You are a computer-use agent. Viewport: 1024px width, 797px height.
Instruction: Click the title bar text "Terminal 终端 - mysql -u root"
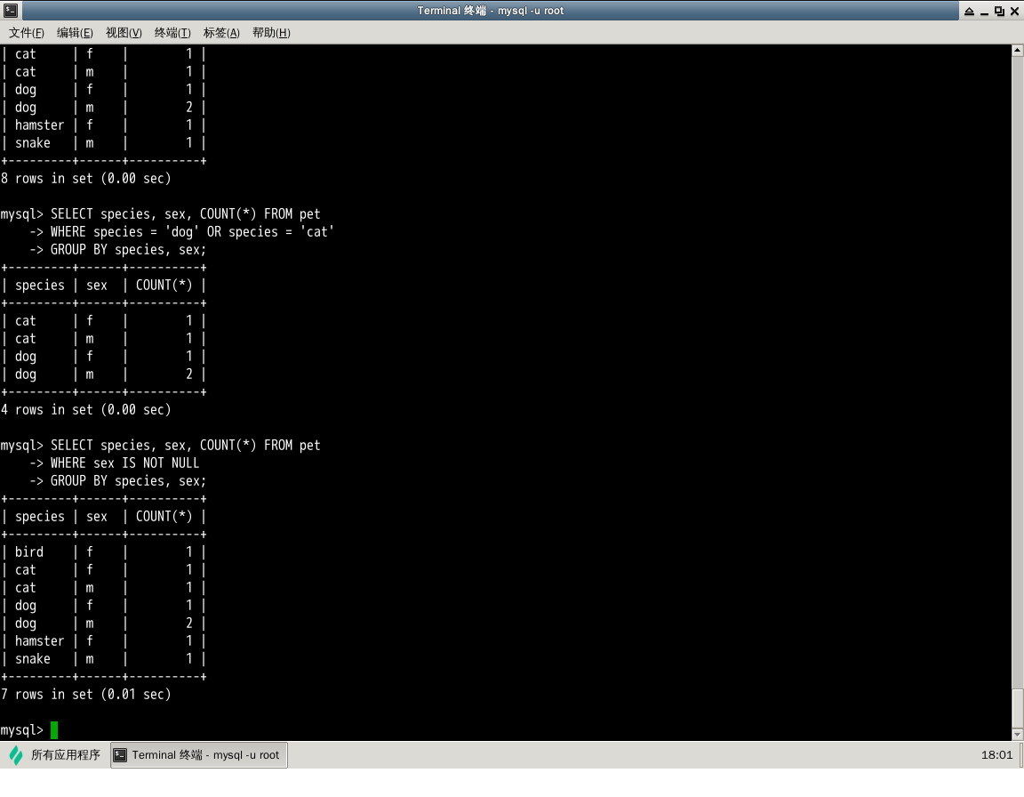pos(490,11)
